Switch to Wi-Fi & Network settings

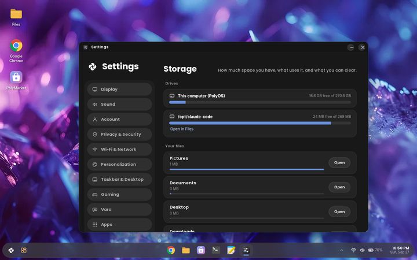[x=120, y=150]
